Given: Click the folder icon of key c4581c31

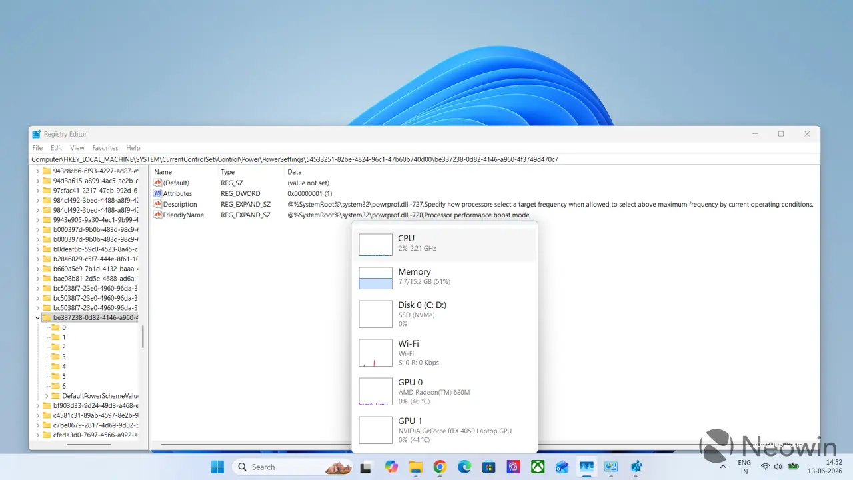Looking at the screenshot, I should [x=47, y=415].
